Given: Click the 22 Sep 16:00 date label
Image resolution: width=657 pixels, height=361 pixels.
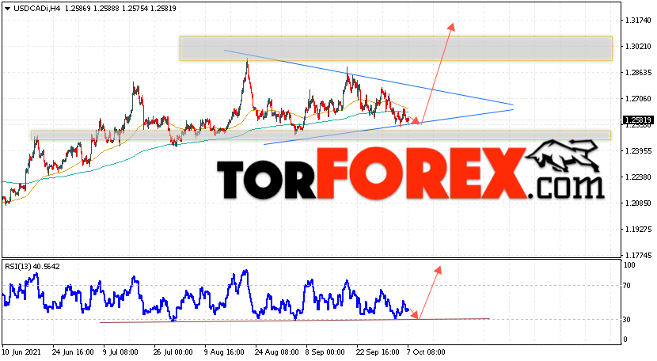Looking at the screenshot, I should 378,351.
